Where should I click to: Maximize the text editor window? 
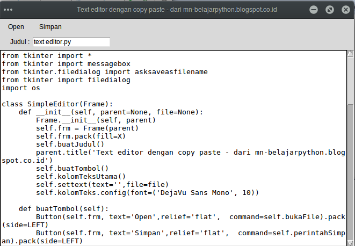[329, 10]
